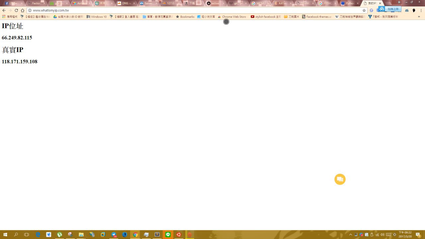Open the stylish facebook bookmark
The height and width of the screenshot is (239, 425).
266,17
